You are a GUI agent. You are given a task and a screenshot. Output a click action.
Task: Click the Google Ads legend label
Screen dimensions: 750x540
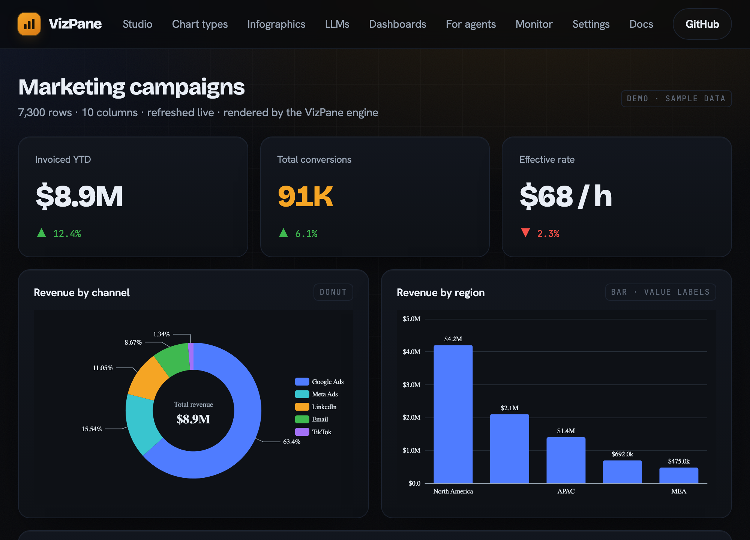[x=328, y=382]
